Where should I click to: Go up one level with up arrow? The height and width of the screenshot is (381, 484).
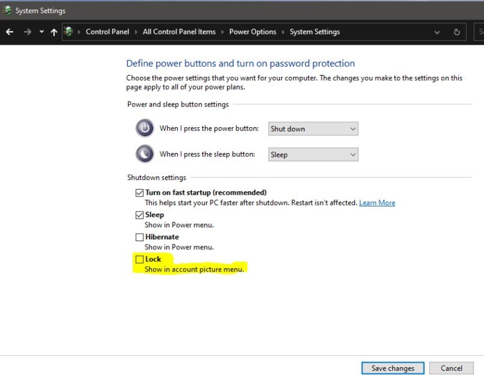coord(54,31)
